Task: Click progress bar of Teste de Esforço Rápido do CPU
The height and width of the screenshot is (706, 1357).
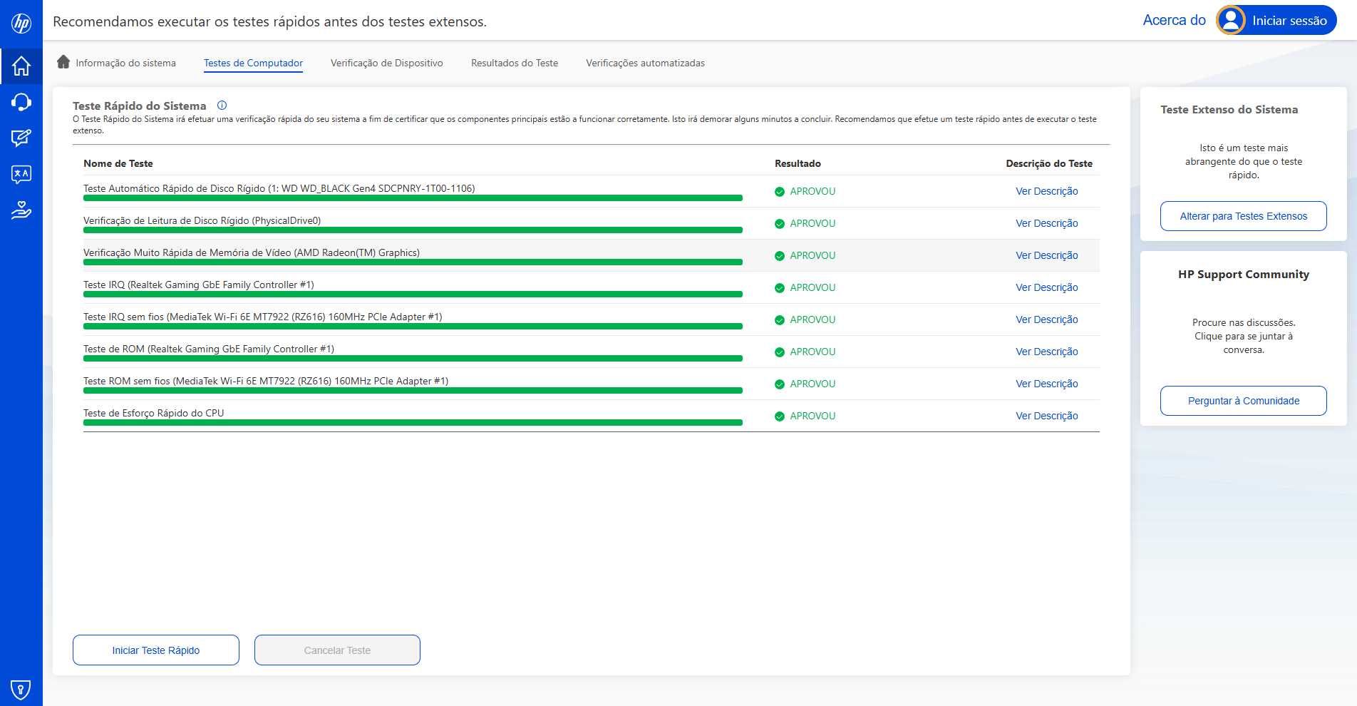Action: click(x=413, y=423)
